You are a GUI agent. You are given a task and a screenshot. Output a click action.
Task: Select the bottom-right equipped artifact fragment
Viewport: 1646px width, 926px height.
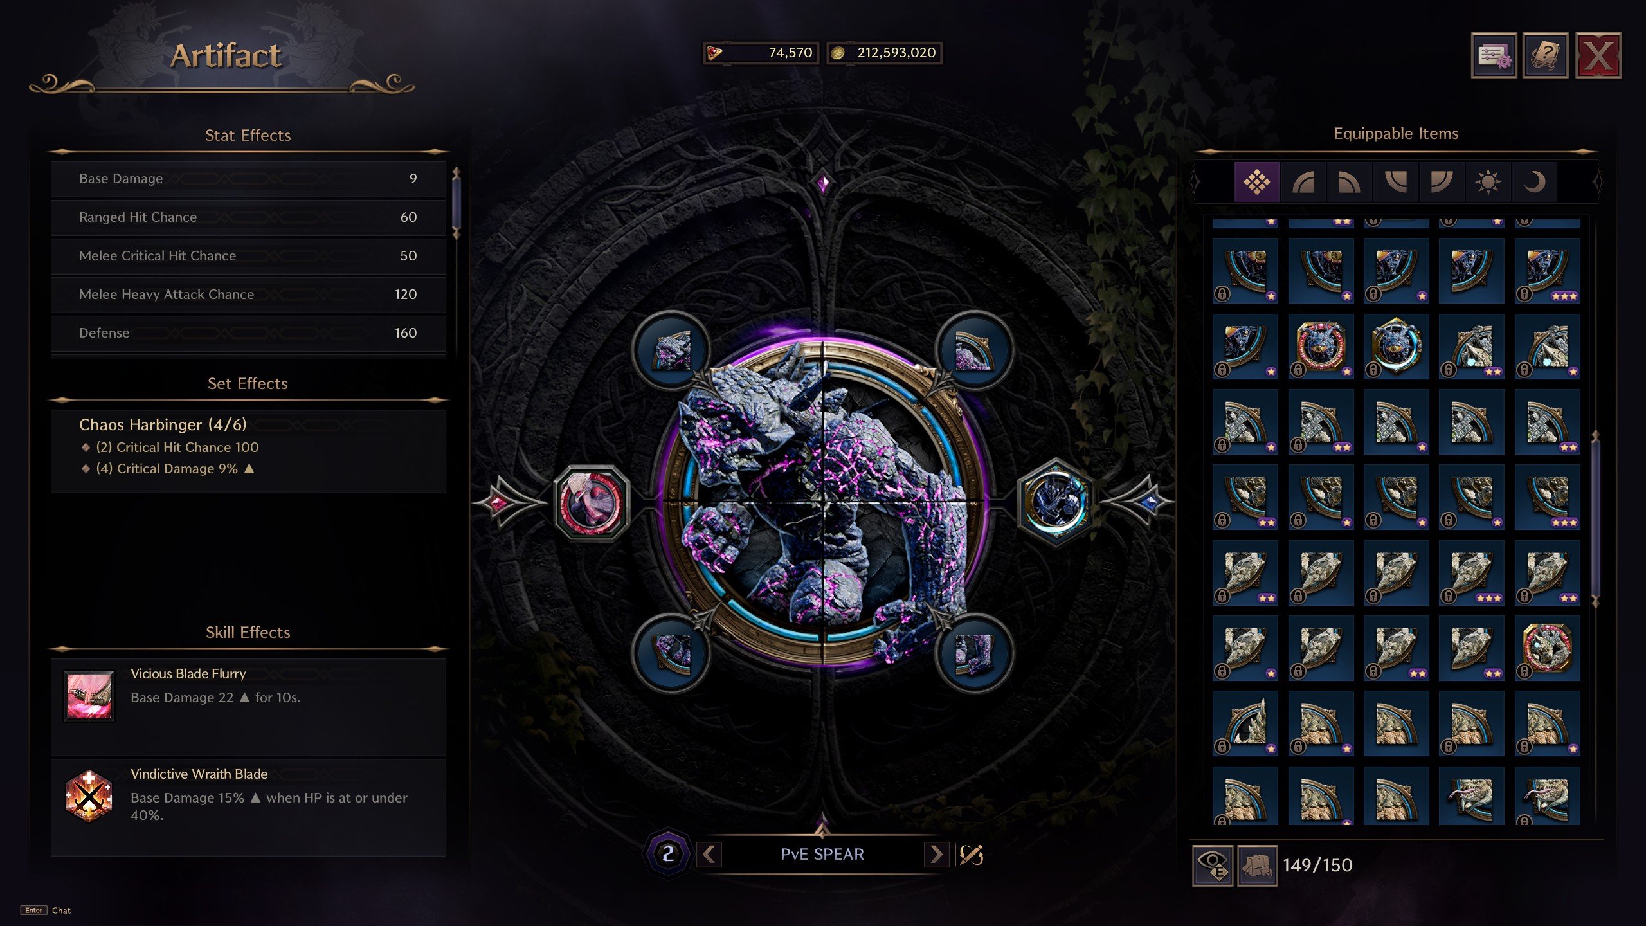point(974,653)
